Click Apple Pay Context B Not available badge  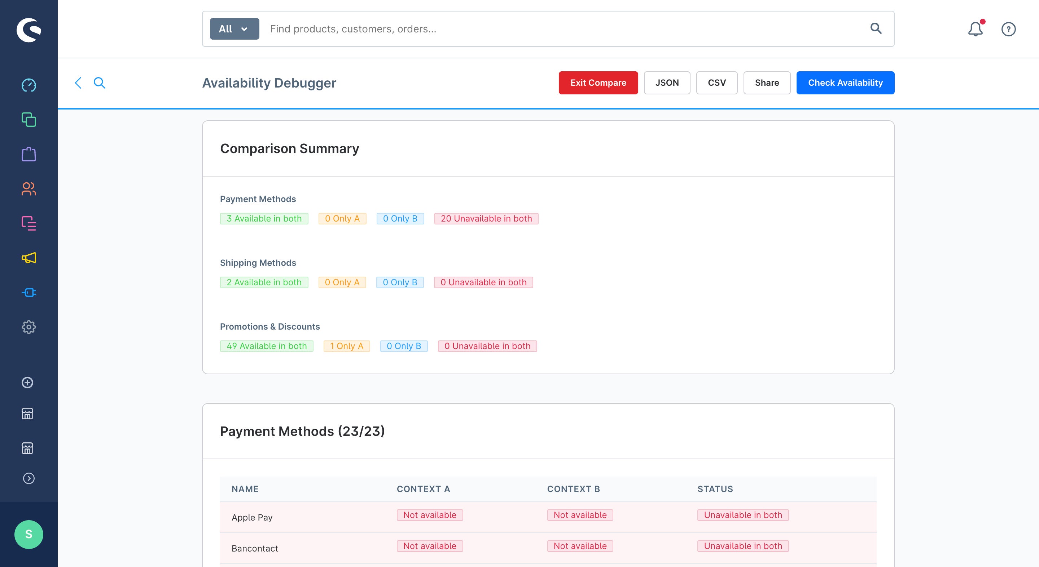click(580, 515)
